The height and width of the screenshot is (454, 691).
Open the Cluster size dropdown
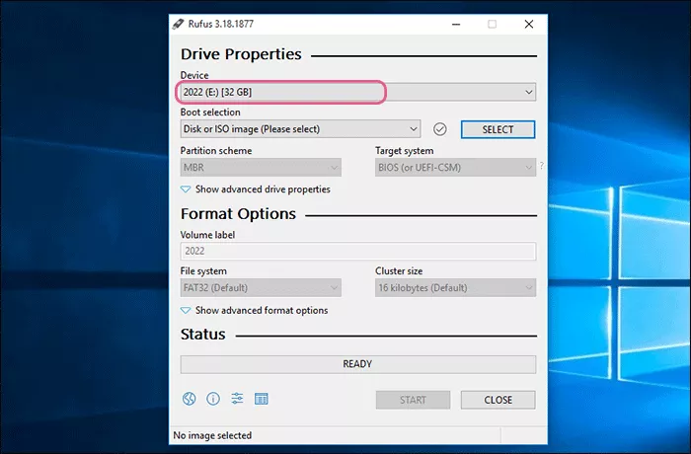[455, 288]
